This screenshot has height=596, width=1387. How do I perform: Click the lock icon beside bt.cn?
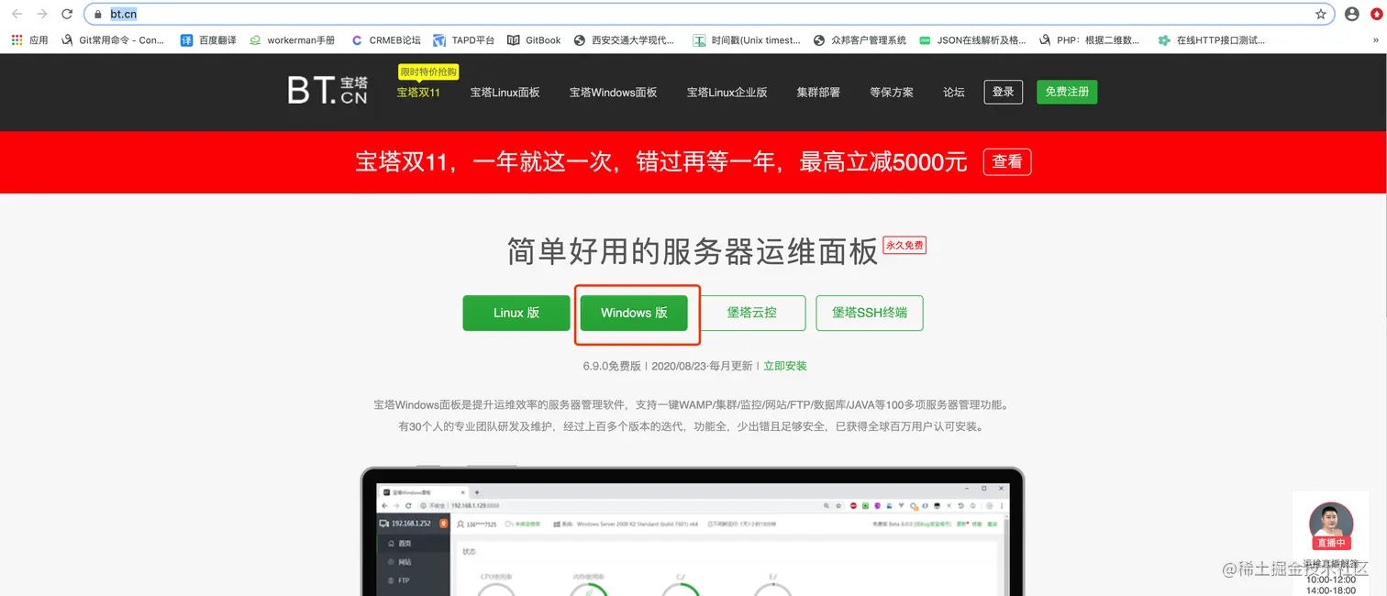tap(98, 15)
